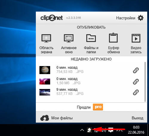Screen dimensions: 149x136
Task: Click the Настройки label
Action: point(126,18)
